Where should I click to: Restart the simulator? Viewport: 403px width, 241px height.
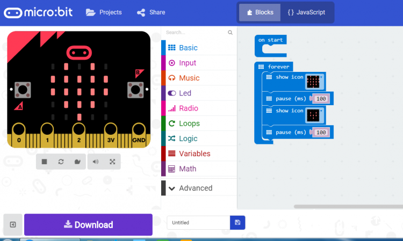[61, 162]
